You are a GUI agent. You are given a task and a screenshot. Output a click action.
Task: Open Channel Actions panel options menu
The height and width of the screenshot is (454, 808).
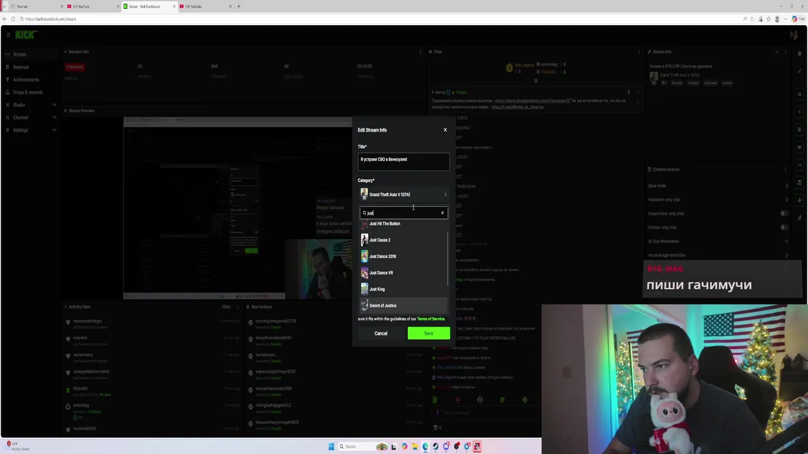(786, 170)
